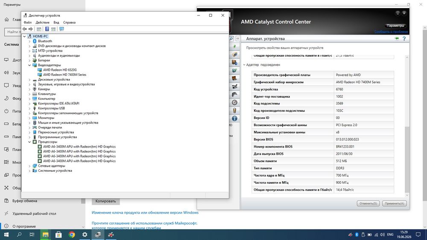Select AMD Radeon HD 7400M Series adapter
Image resolution: width=427 pixels, height=240 pixels.
coord(64,75)
